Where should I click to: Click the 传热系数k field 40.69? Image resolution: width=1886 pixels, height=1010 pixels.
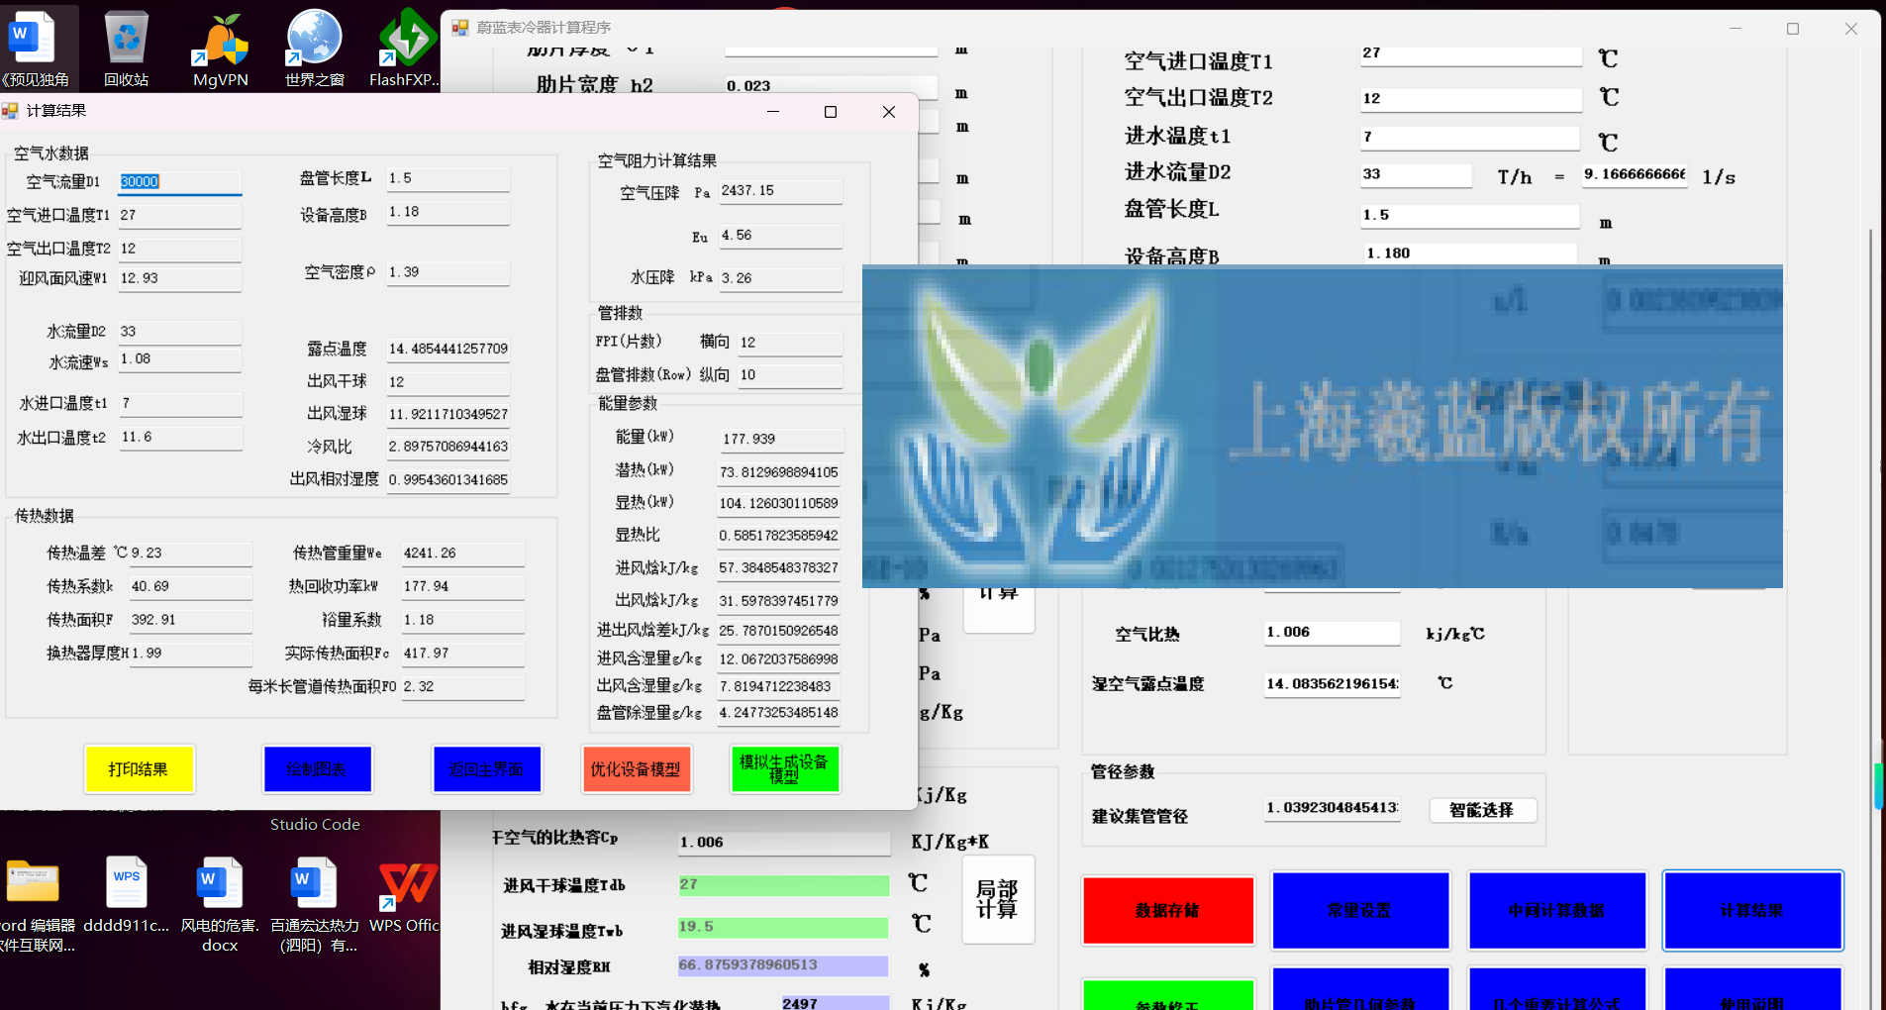coord(190,587)
